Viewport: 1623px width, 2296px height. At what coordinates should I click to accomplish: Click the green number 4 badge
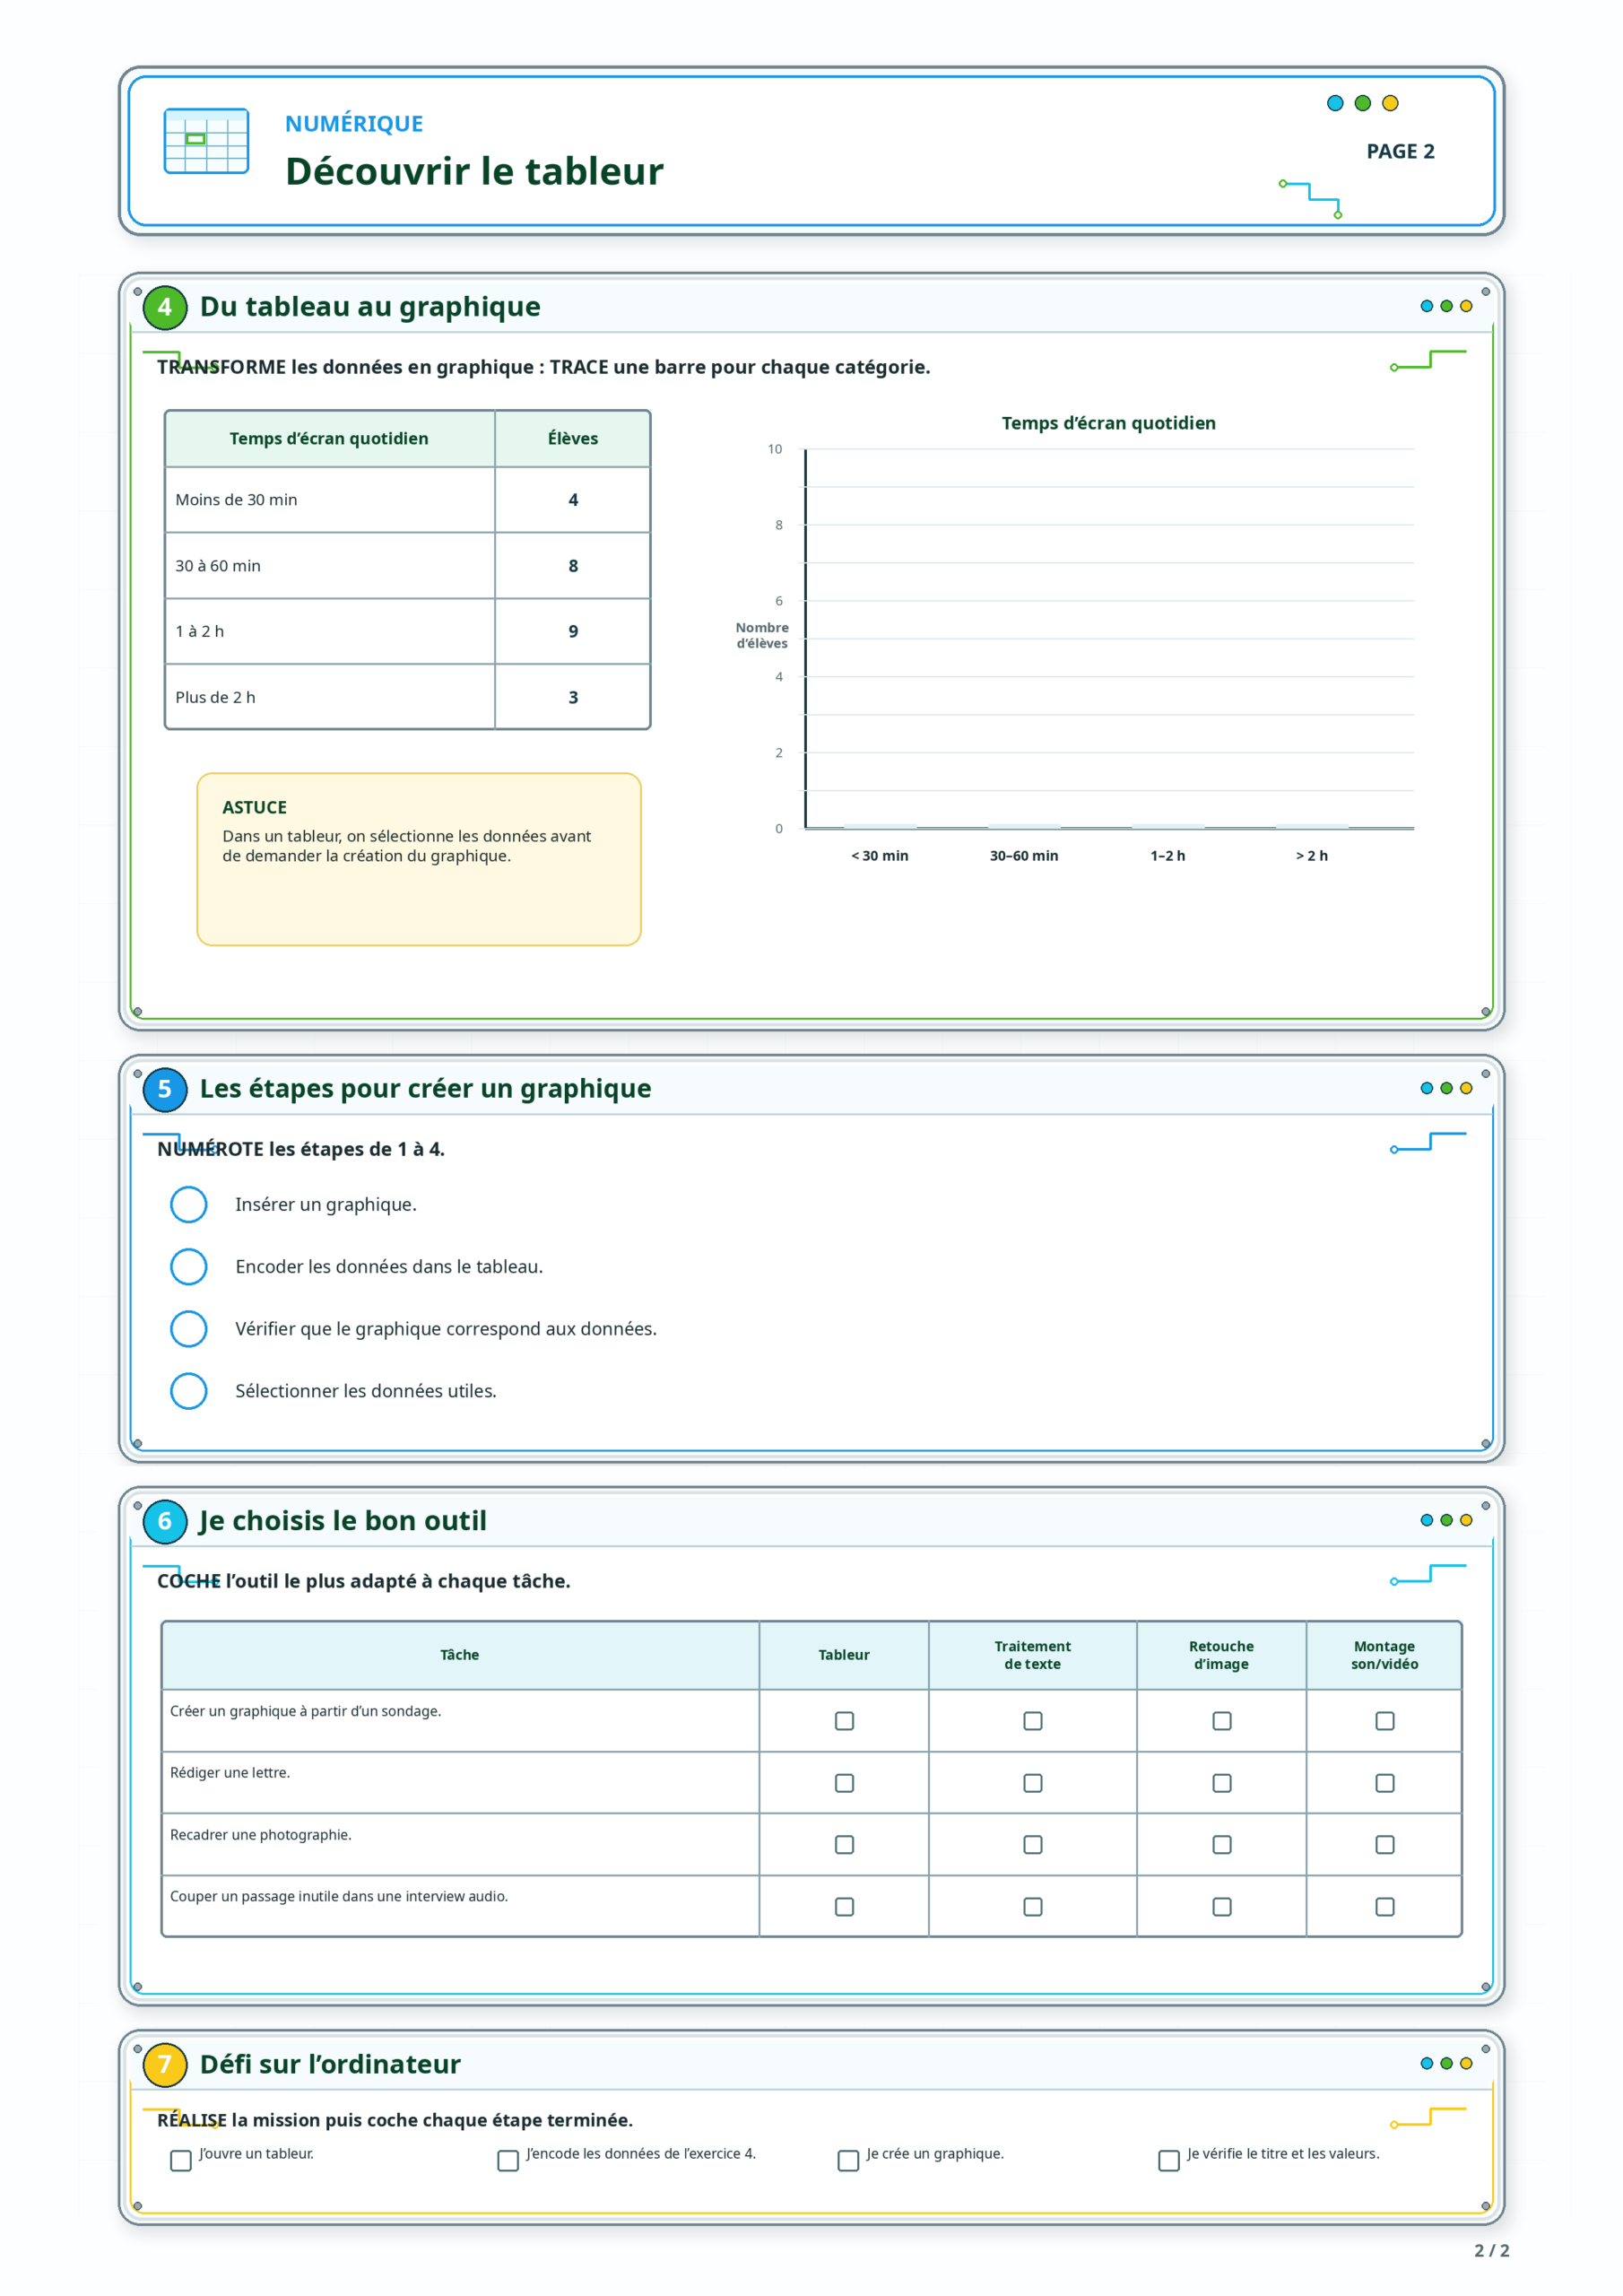165,307
